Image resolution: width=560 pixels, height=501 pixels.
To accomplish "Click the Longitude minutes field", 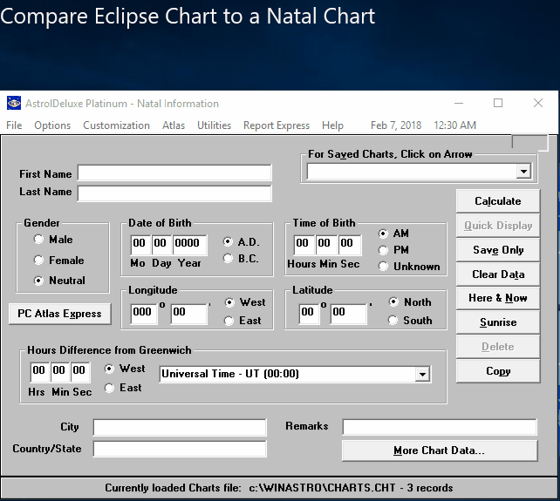I will pyautogui.click(x=189, y=314).
